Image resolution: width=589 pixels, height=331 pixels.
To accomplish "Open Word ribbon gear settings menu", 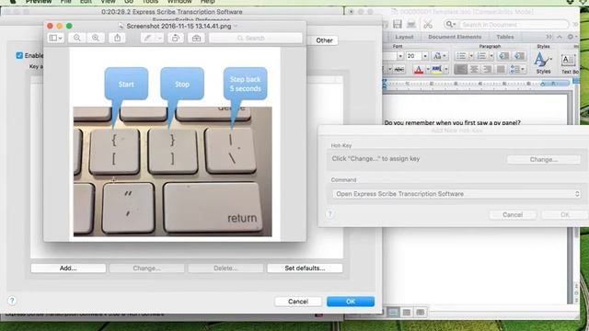I will pos(572,37).
